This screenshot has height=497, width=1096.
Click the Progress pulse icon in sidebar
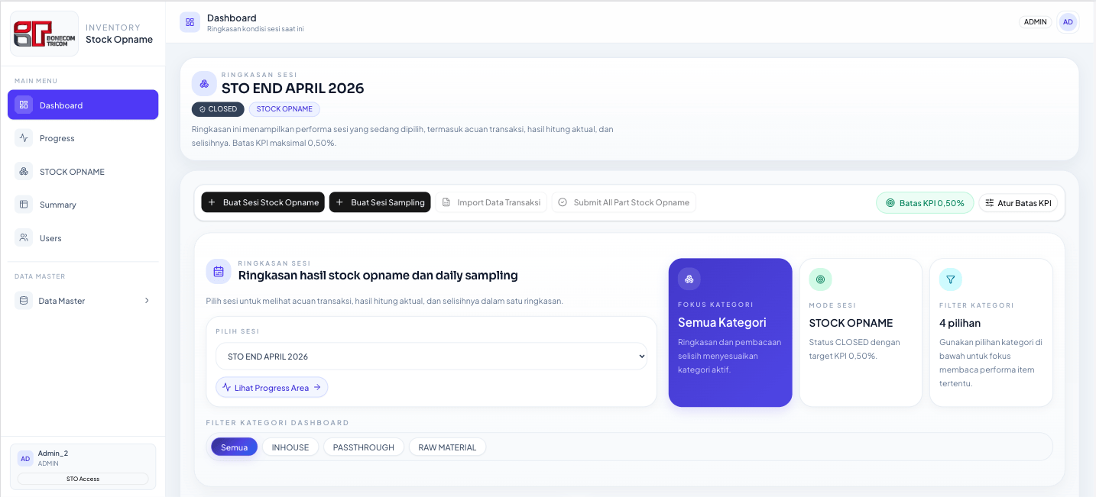point(24,138)
